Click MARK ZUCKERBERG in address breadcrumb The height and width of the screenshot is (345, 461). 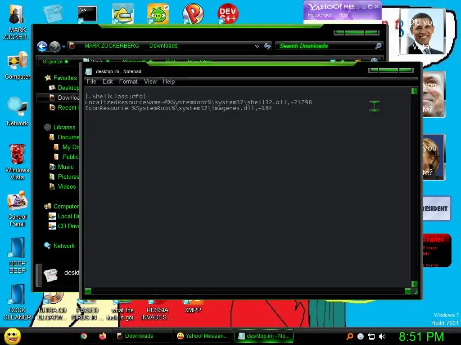click(112, 46)
